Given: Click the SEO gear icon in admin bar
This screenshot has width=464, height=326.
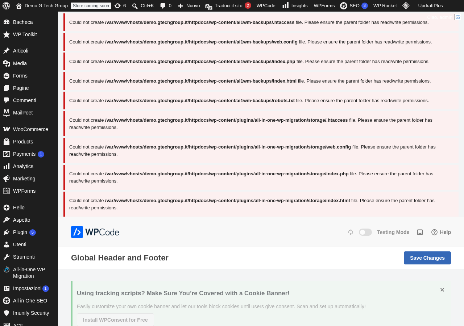Looking at the screenshot, I should (344, 6).
